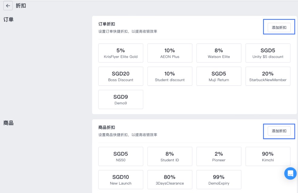Select the 订单 sidebar section
Viewport: 298px width, 193px height.
point(8,19)
